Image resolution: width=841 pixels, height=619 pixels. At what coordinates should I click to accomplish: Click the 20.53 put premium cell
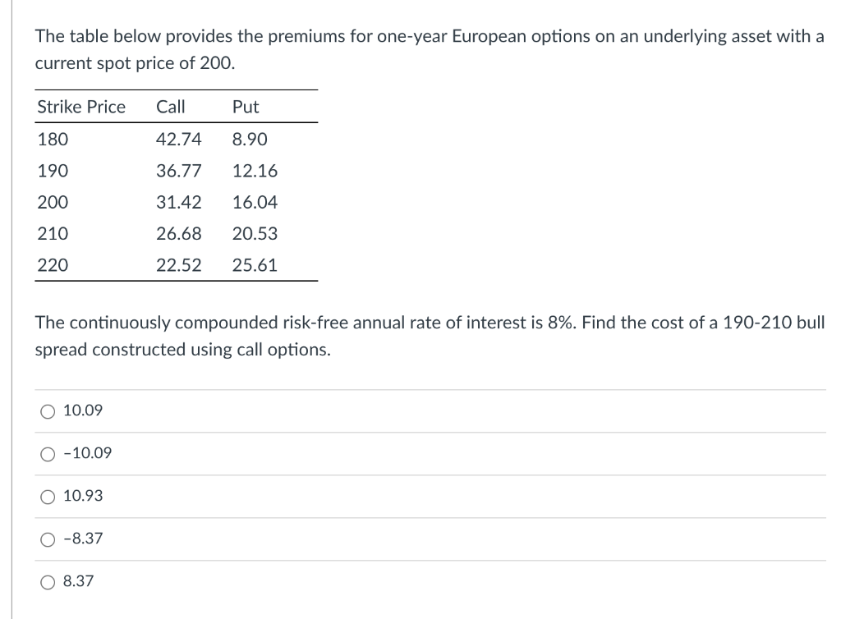click(255, 234)
